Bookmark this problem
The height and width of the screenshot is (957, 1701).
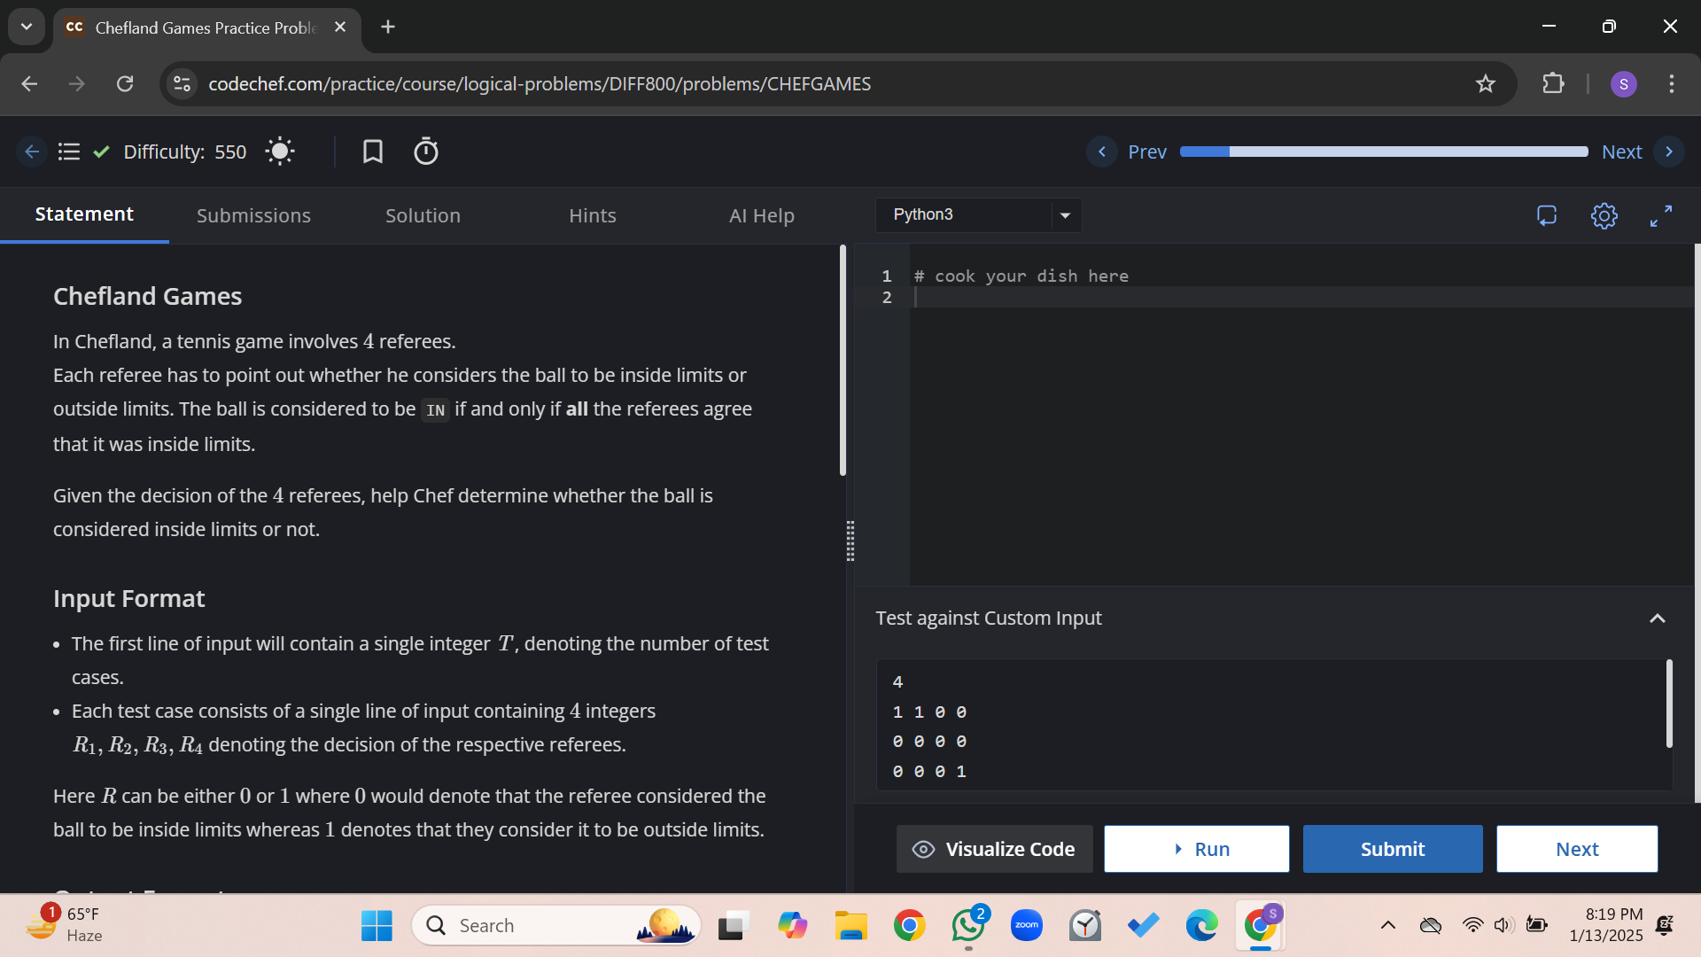coord(372,152)
